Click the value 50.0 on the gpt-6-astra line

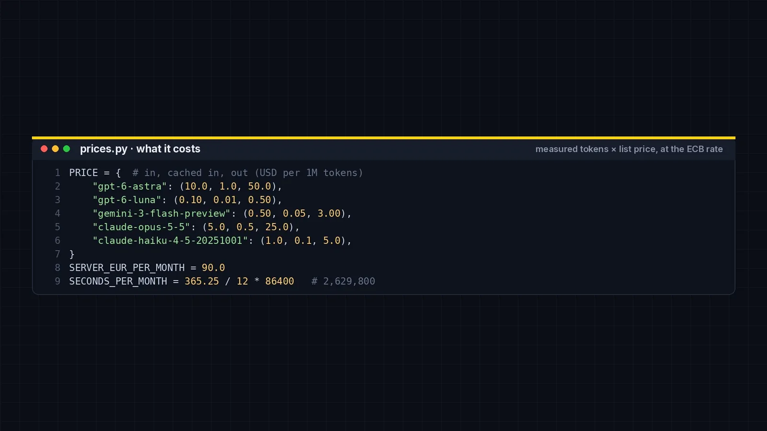pyautogui.click(x=259, y=186)
